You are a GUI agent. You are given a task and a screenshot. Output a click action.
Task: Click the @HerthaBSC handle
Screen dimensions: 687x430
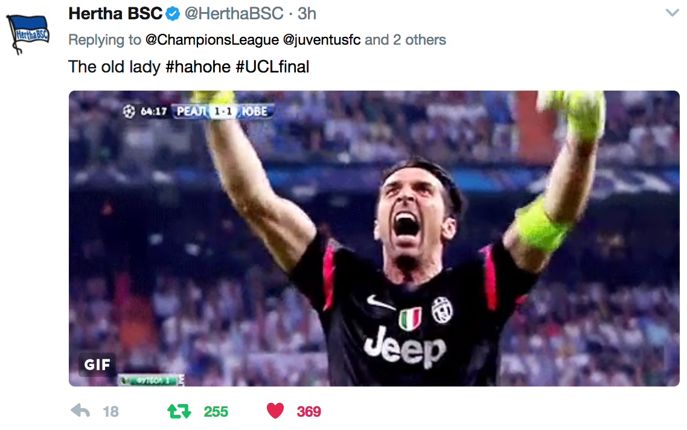point(234,14)
